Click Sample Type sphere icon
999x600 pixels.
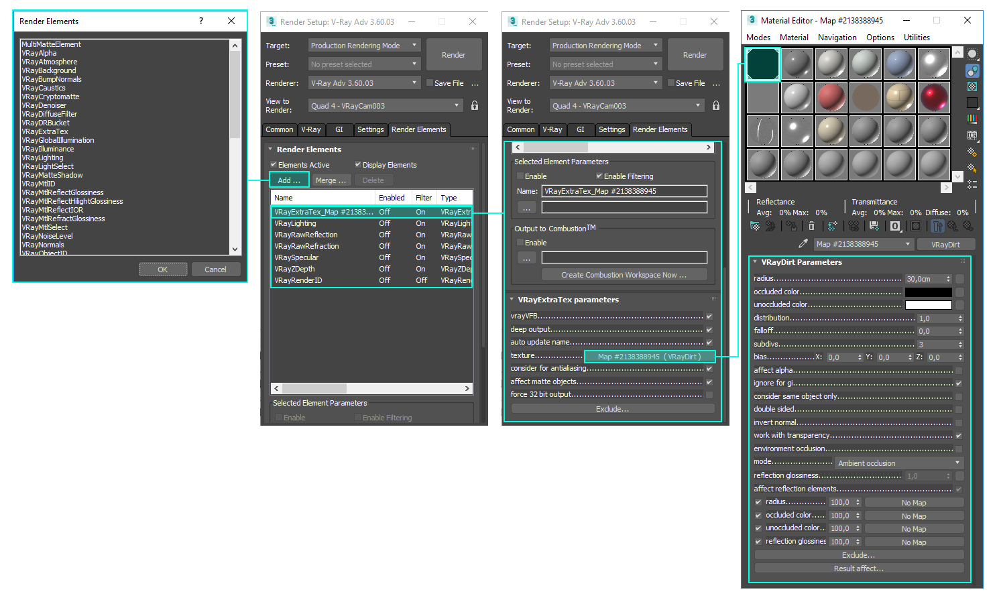point(972,54)
